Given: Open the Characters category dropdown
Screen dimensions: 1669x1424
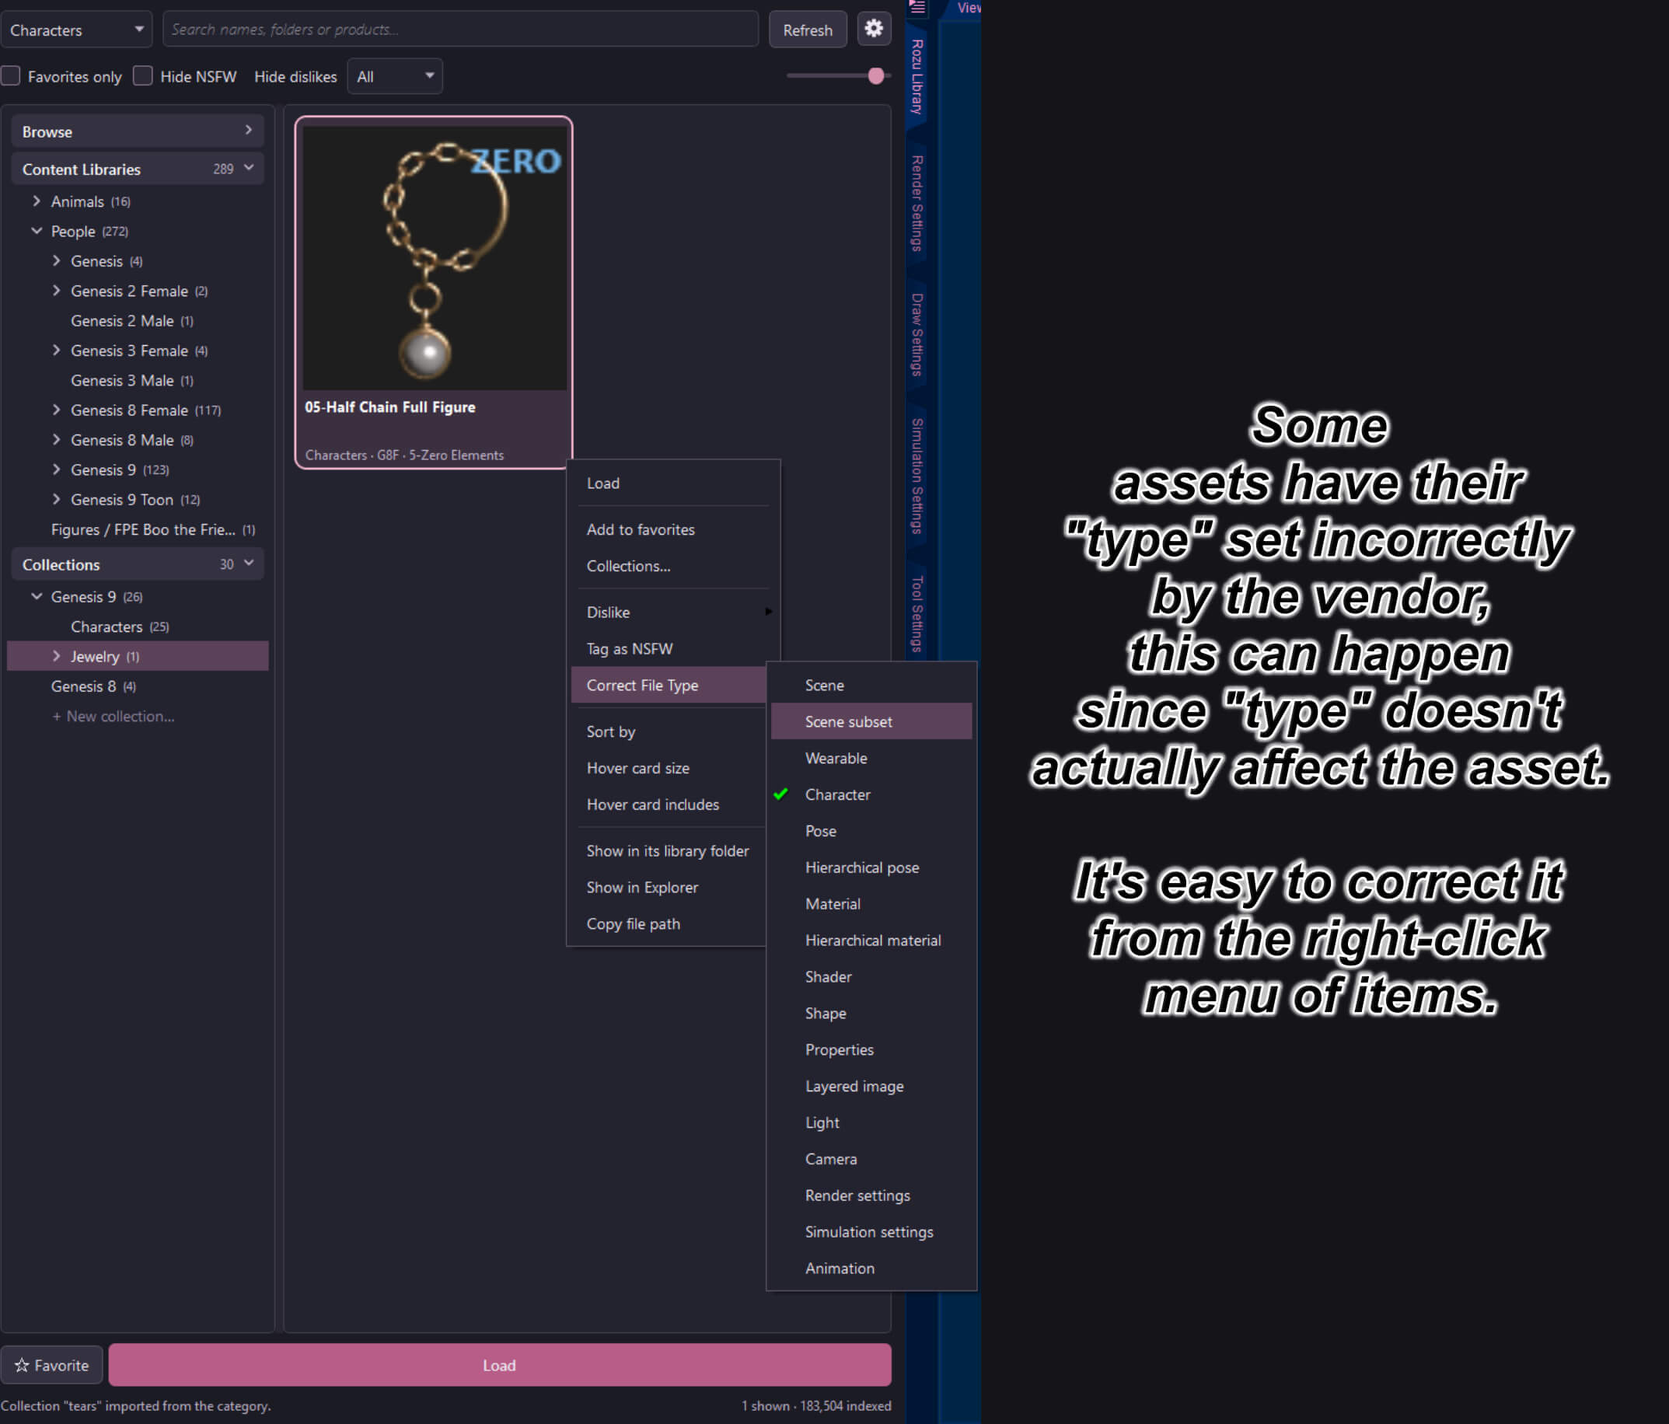Looking at the screenshot, I should (x=76, y=30).
